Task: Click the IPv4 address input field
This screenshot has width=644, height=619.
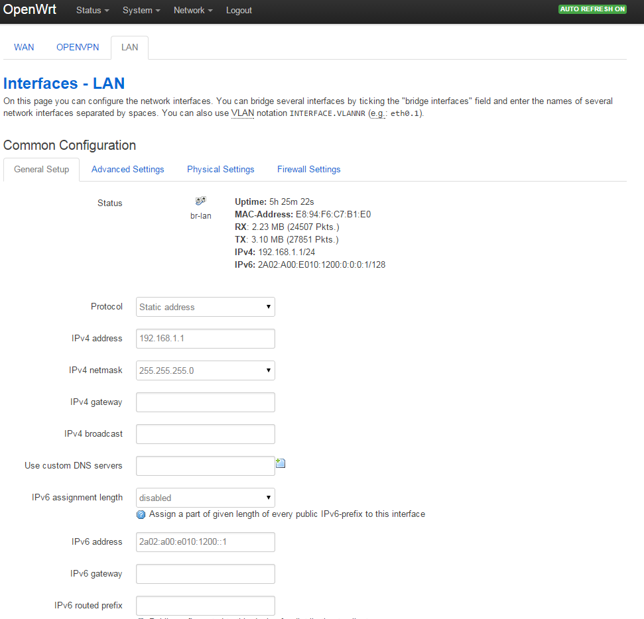Action: [x=205, y=339]
